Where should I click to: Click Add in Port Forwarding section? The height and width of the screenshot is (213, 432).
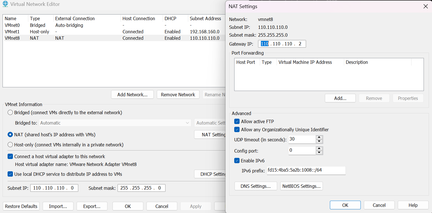[340, 98]
